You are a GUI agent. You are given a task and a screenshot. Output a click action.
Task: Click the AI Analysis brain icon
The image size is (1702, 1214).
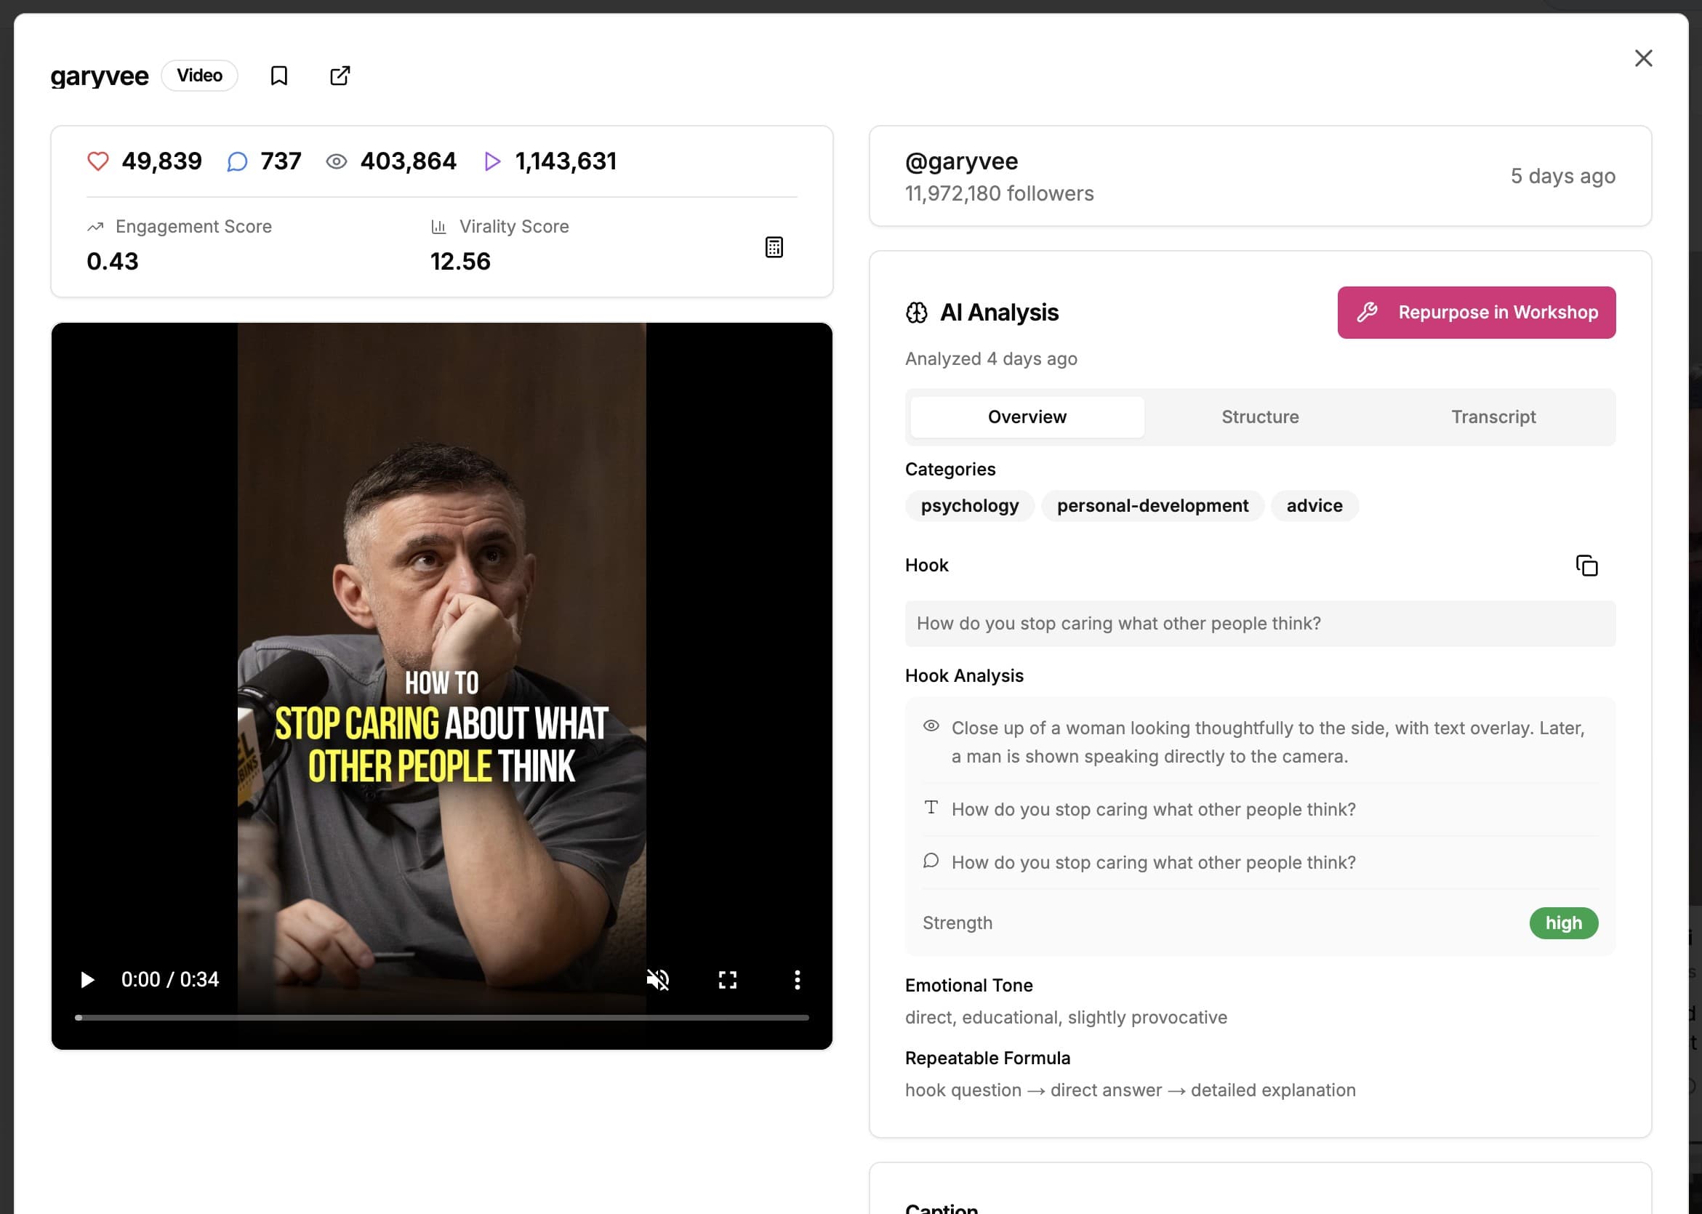point(916,313)
